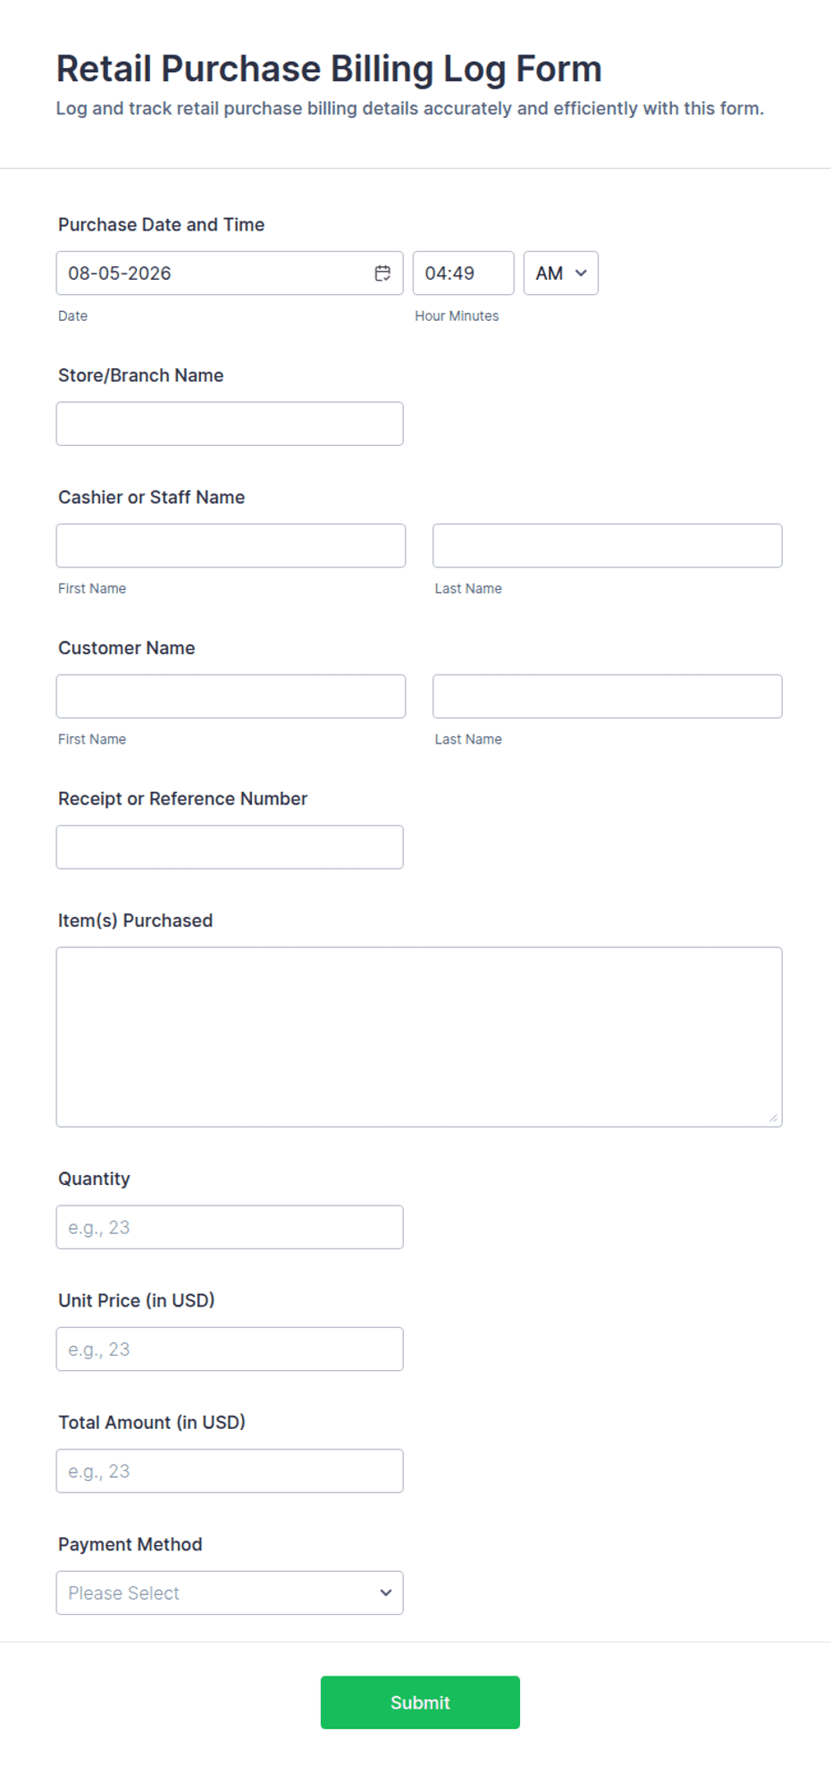Click the Cashier First Name field

(x=231, y=545)
